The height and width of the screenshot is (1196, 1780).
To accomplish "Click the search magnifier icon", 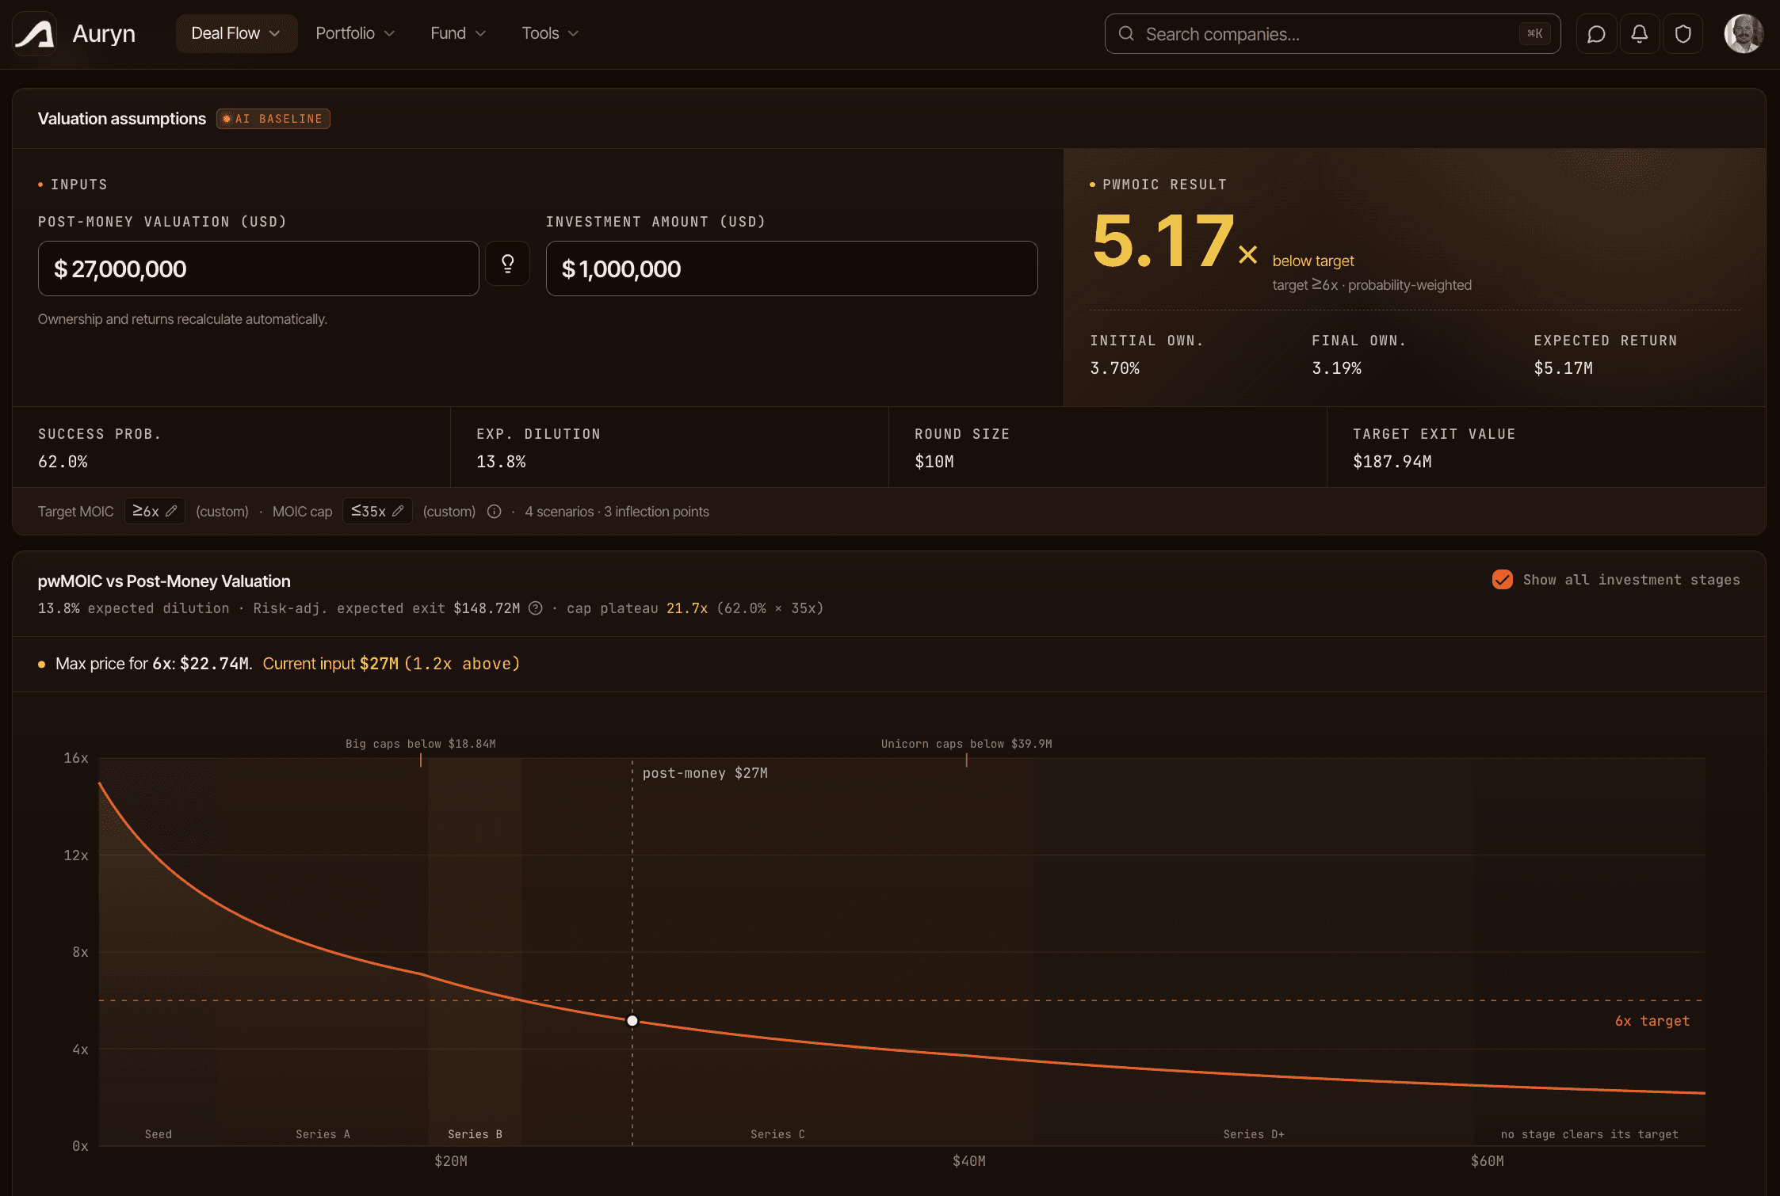I will click(x=1126, y=33).
